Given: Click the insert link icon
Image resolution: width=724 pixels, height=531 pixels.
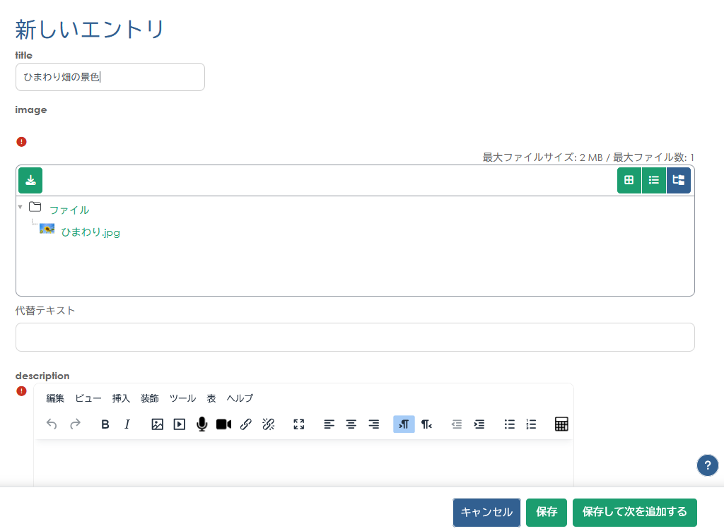Looking at the screenshot, I should (x=246, y=424).
